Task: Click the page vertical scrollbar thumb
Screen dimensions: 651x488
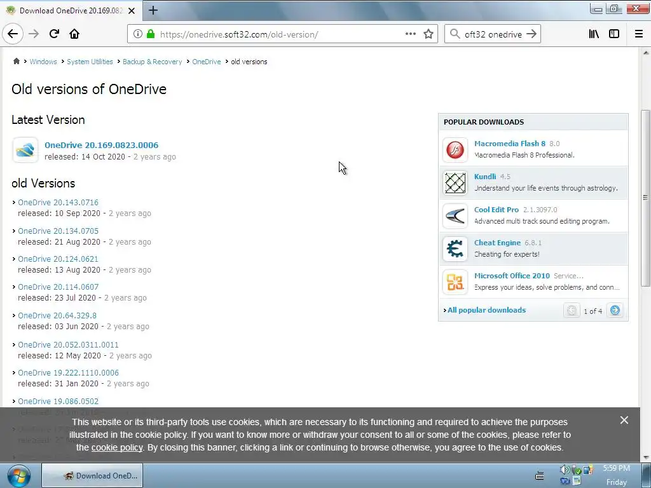Action: [x=645, y=198]
